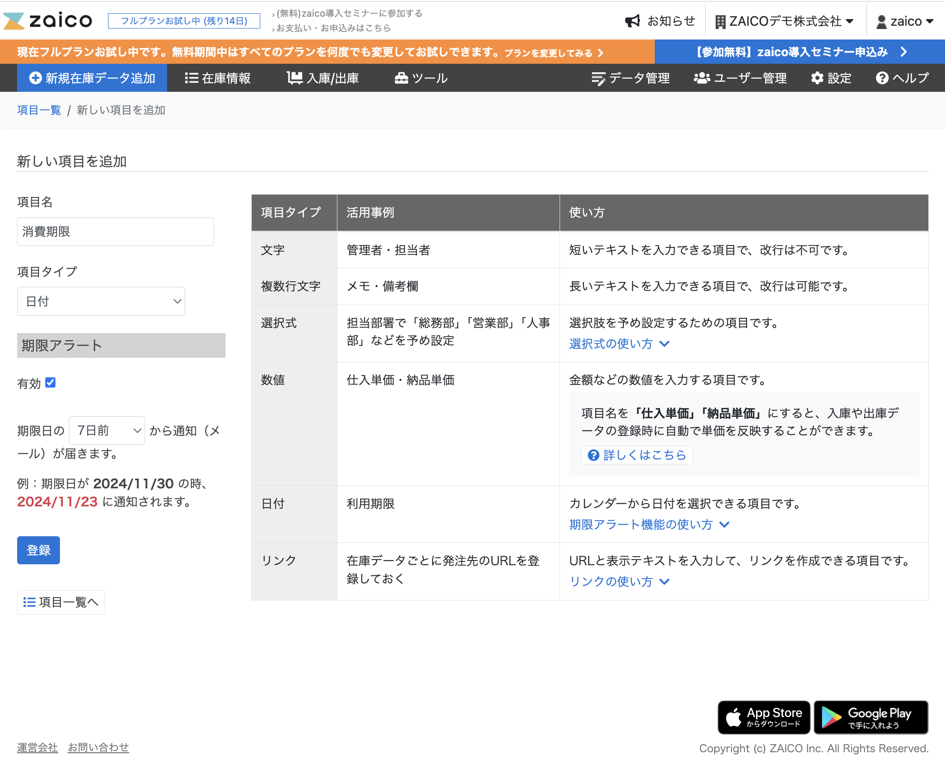This screenshot has height=767, width=945.
Task: Open the ヘルプ menu
Action: tap(902, 78)
